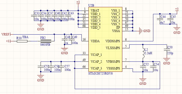Select capacitor designator C37
Viewport: 182px width, 94px height.
tap(51, 13)
